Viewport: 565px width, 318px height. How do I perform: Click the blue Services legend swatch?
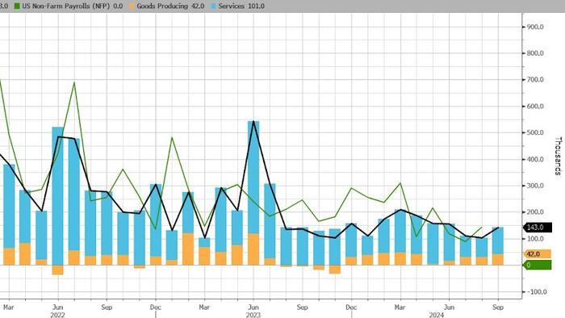(x=214, y=6)
